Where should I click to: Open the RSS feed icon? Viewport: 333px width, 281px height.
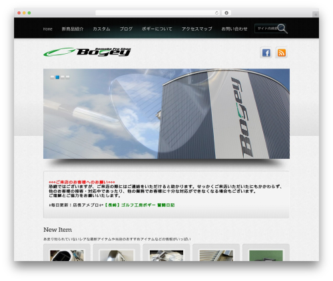tap(282, 52)
